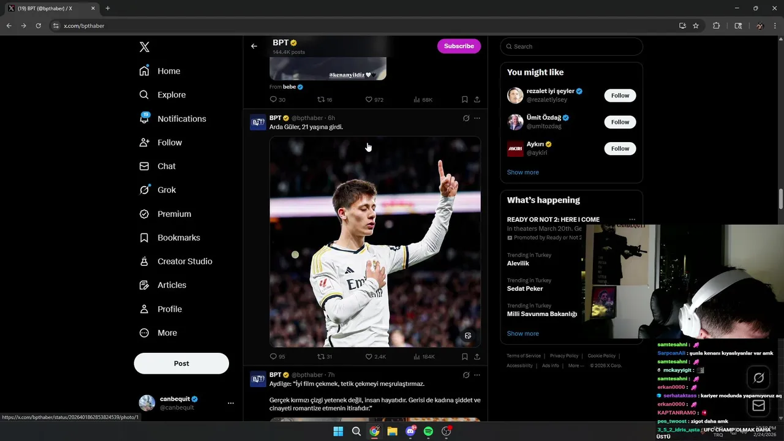Open Arda Güler photo
784x441 pixels.
[375, 241]
